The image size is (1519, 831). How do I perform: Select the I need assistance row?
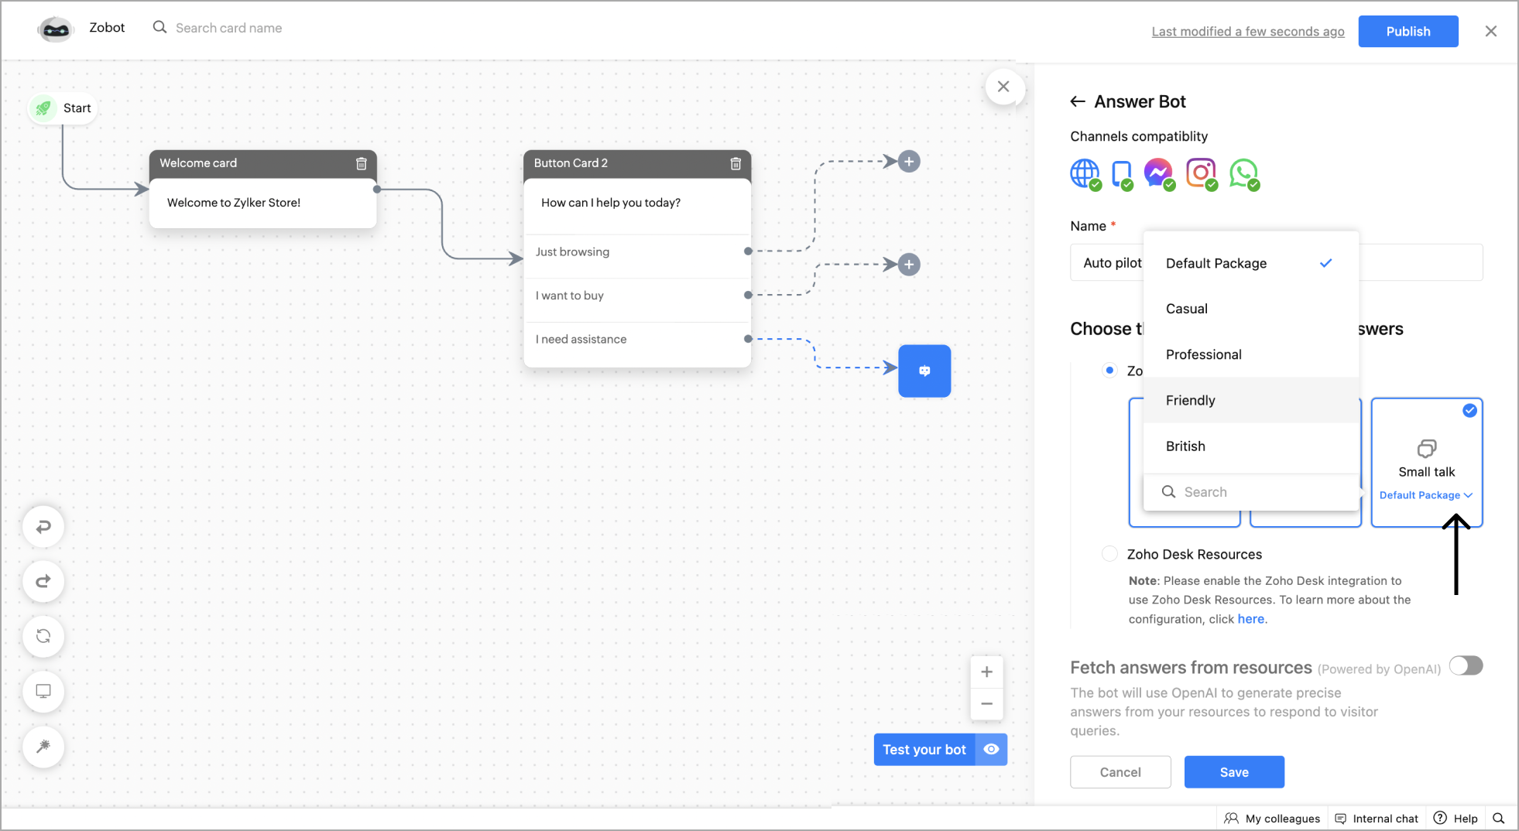point(637,340)
